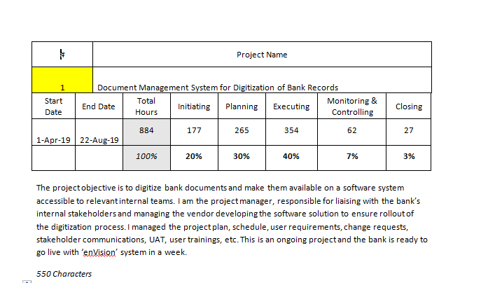This screenshot has height=283, width=481.
Task: Select 'Monitoring & Controlling' header cell
Action: [352, 106]
